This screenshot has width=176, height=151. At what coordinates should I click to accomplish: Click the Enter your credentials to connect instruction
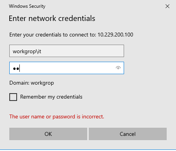pyautogui.click(x=53, y=35)
